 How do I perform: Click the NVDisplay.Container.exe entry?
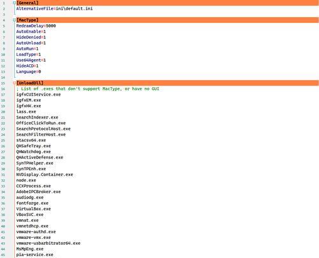click(x=45, y=175)
